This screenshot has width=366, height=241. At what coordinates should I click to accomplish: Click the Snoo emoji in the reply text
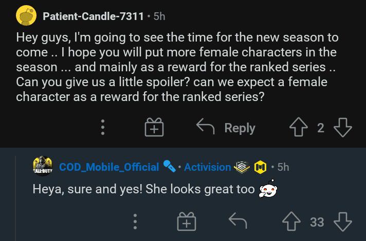pyautogui.click(x=268, y=189)
